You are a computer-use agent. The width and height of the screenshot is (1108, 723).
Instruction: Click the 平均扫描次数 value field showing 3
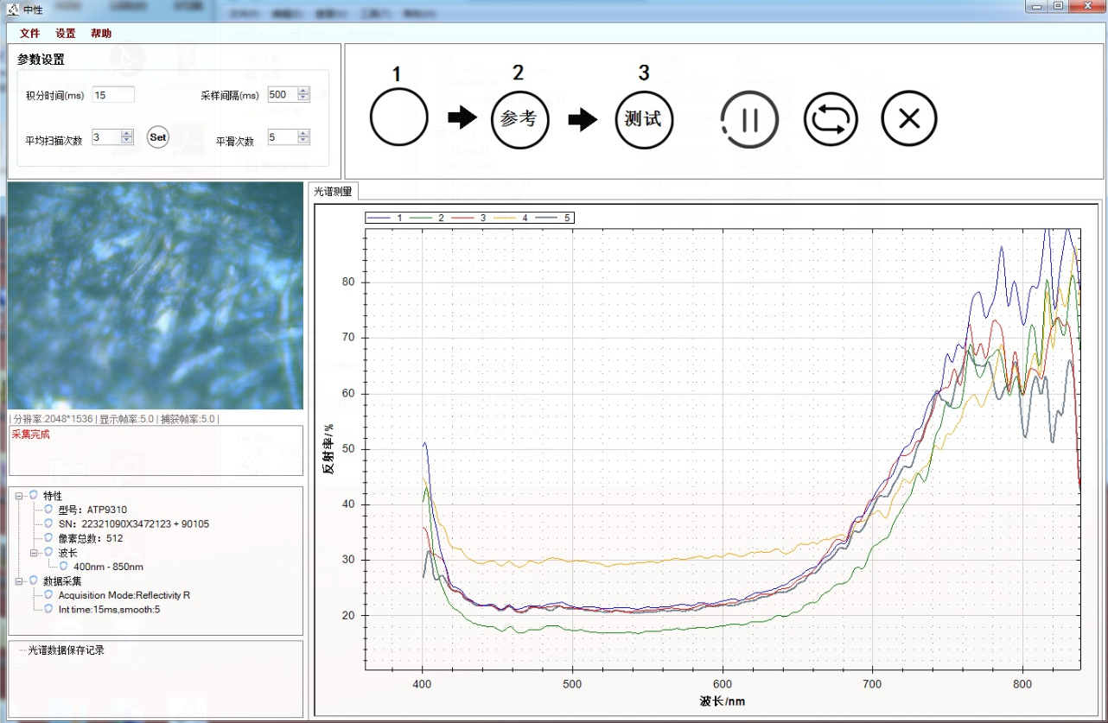tap(105, 137)
